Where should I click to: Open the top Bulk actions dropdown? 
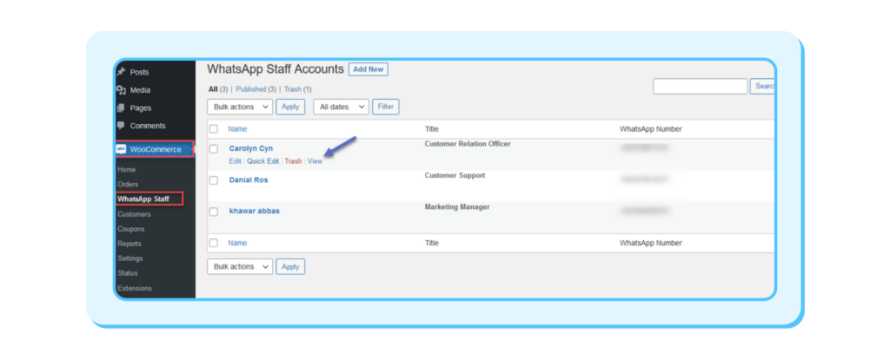coord(240,107)
